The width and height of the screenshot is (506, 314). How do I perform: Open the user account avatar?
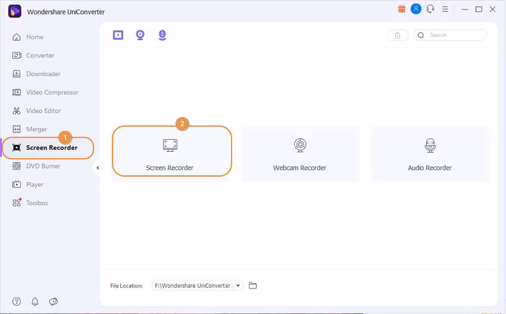[x=416, y=9]
